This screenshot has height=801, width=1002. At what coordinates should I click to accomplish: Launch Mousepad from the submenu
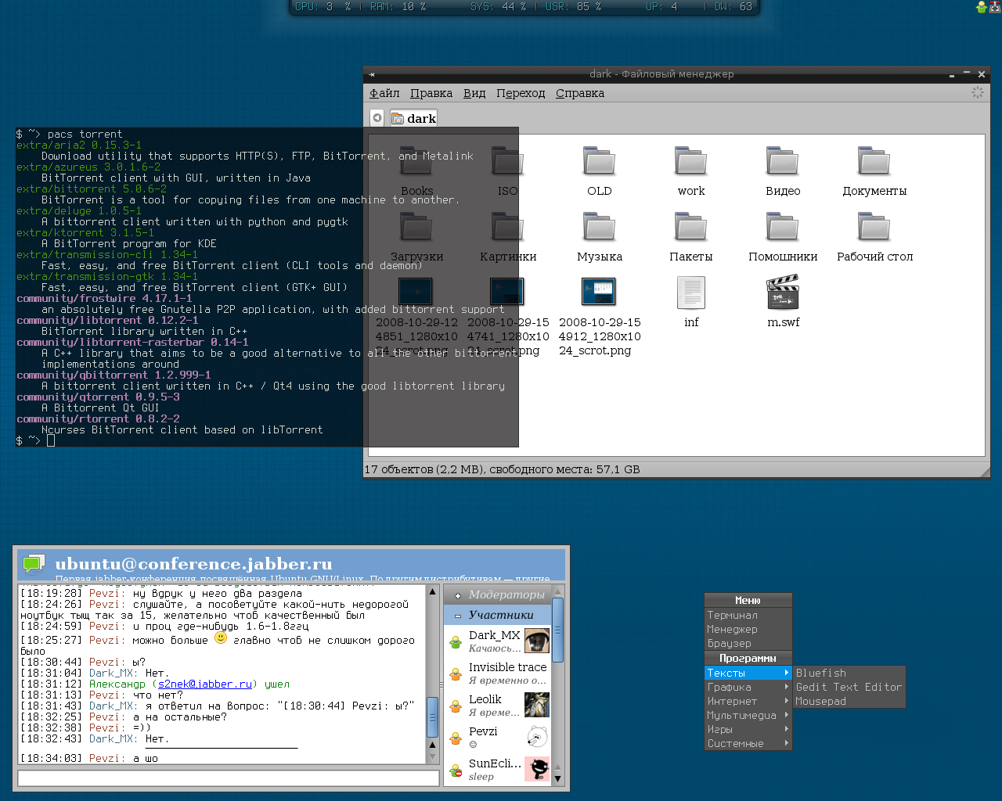tap(849, 701)
